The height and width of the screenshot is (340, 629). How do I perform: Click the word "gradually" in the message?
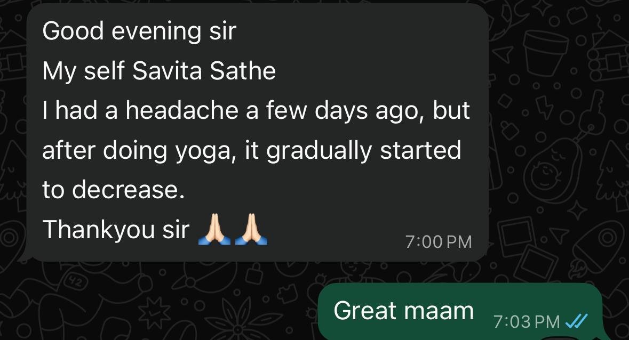(x=319, y=151)
